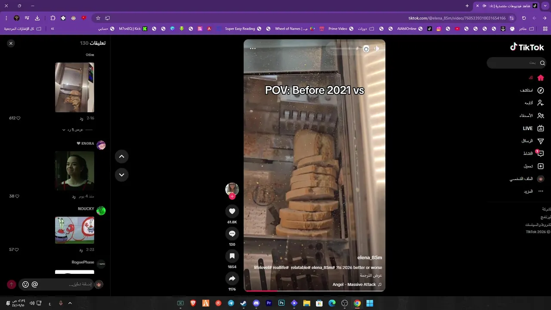Open the Super Easy Reading bookmark

pyautogui.click(x=243, y=29)
